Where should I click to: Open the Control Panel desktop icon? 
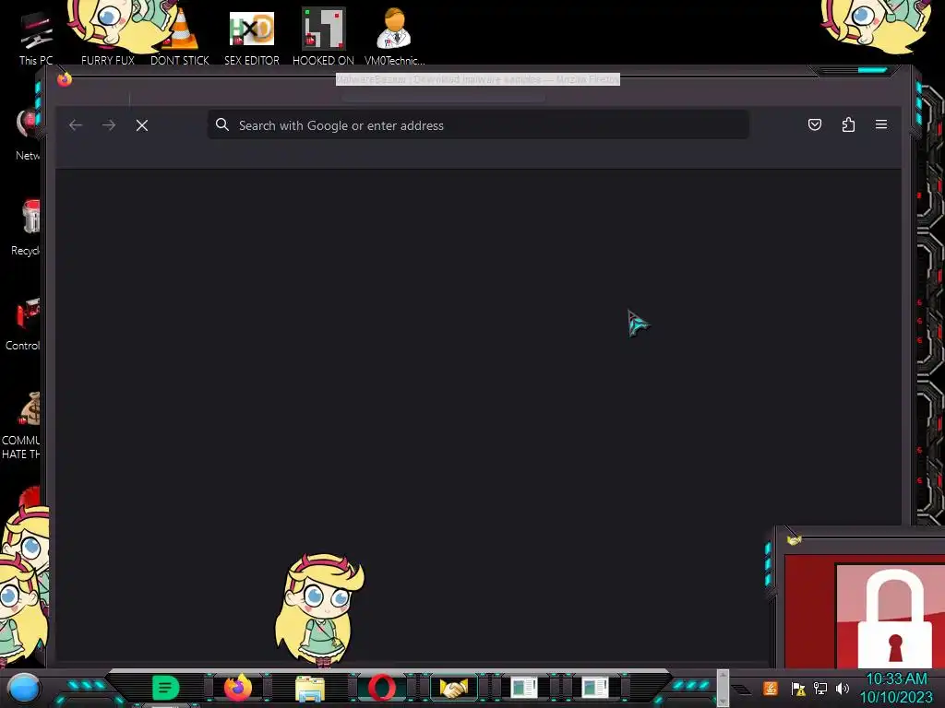pyautogui.click(x=24, y=324)
